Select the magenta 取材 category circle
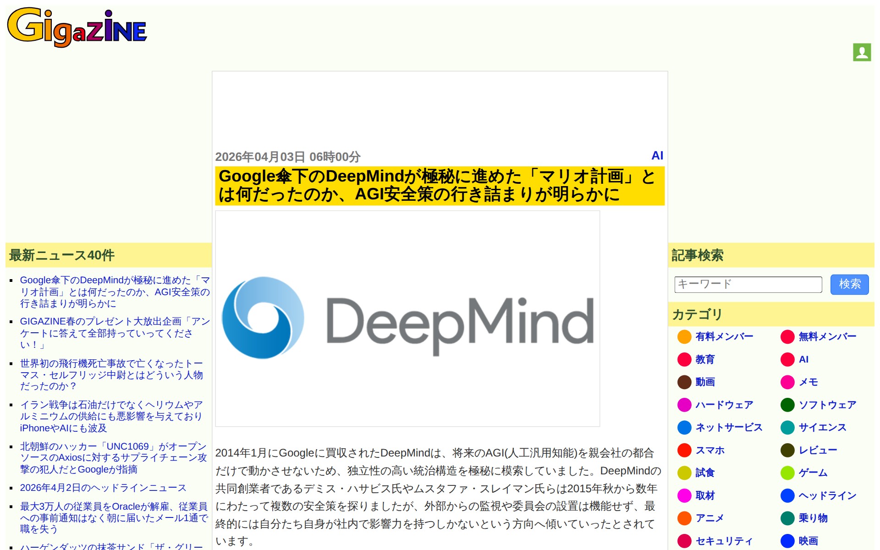The height and width of the screenshot is (550, 880). click(x=684, y=495)
